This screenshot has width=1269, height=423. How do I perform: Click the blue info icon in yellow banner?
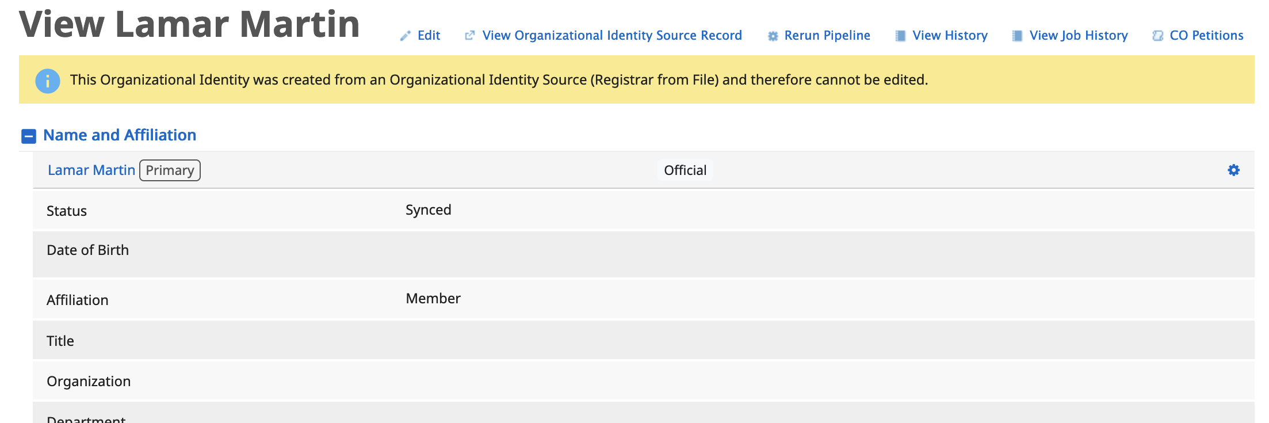(x=48, y=81)
